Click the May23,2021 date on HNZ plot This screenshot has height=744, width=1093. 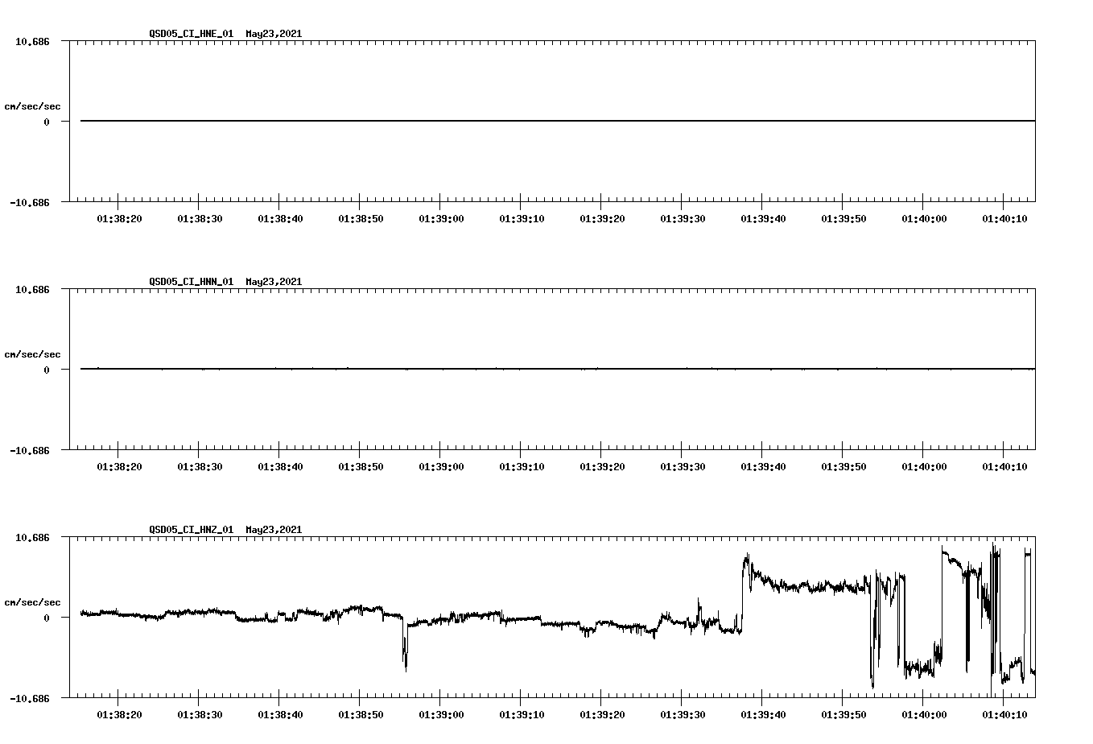[x=274, y=530]
